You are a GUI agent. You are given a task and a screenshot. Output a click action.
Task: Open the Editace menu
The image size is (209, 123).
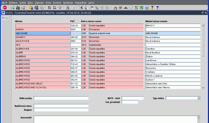pos(13,3)
